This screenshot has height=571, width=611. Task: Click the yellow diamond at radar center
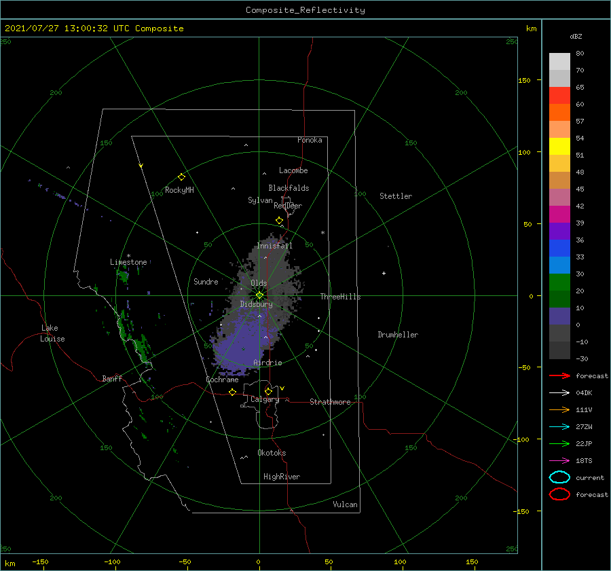click(x=259, y=295)
